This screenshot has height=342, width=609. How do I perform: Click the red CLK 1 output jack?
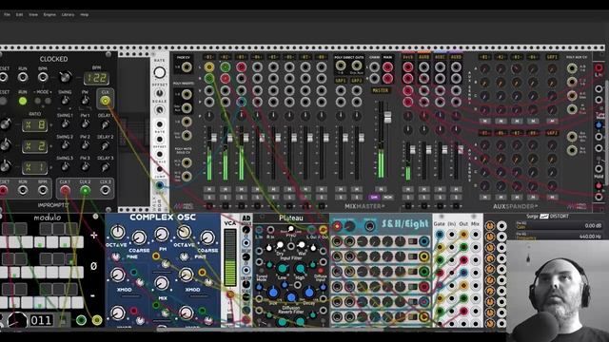(x=65, y=190)
